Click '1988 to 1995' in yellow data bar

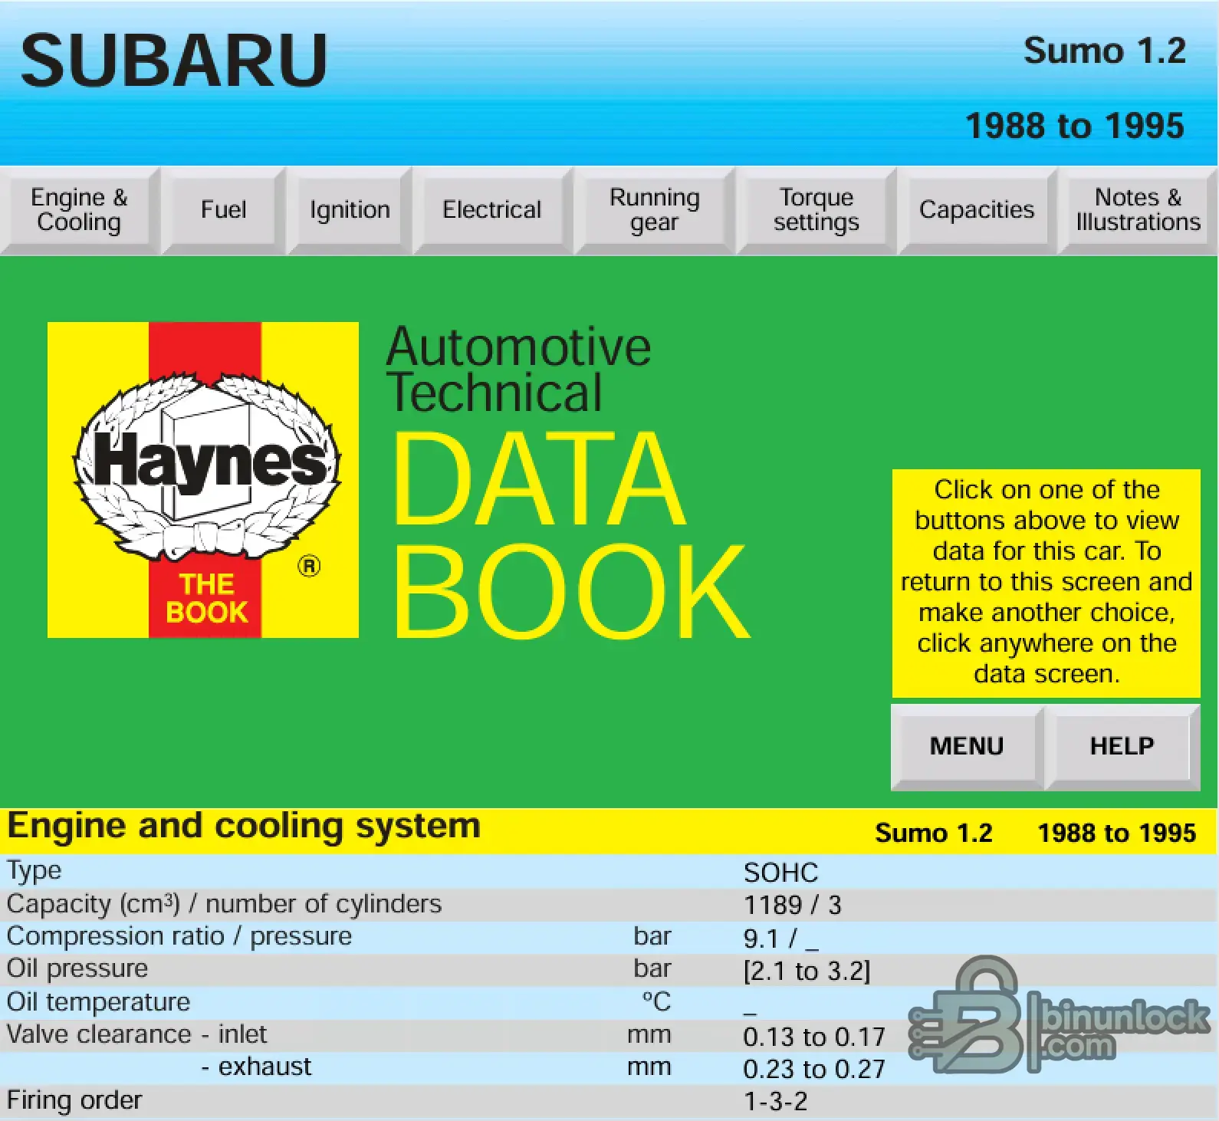tap(1117, 833)
